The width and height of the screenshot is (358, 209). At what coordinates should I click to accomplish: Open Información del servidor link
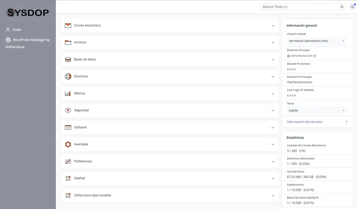click(305, 122)
